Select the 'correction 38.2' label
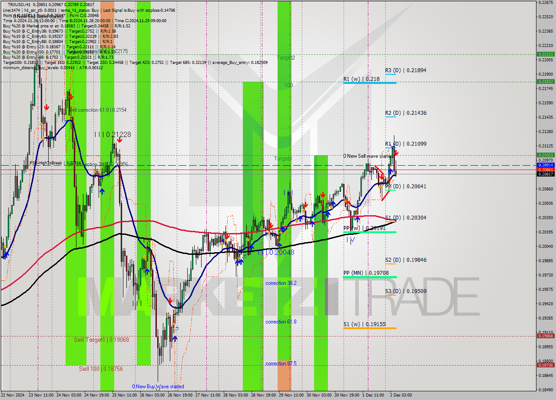 (281, 283)
